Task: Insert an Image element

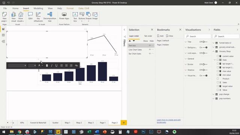Action: click(x=95, y=16)
